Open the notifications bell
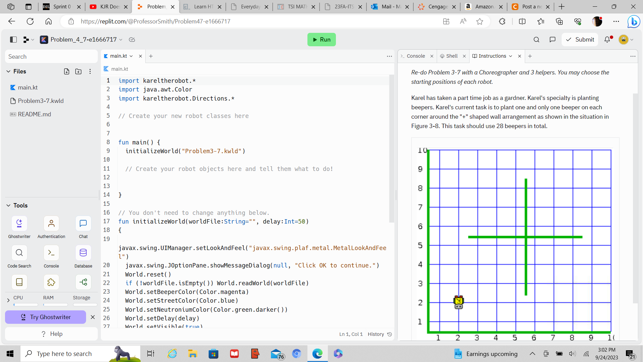643x362 pixels. point(607,40)
